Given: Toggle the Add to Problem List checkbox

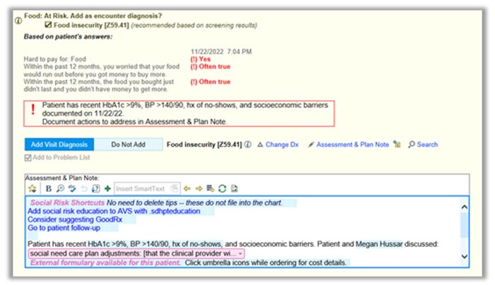Looking at the screenshot, I should click(28, 157).
